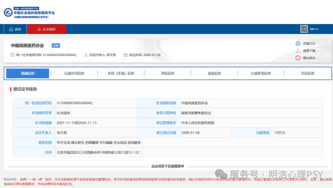
Task: Click the 登记管理机关 table label
Action: click(x=166, y=123)
